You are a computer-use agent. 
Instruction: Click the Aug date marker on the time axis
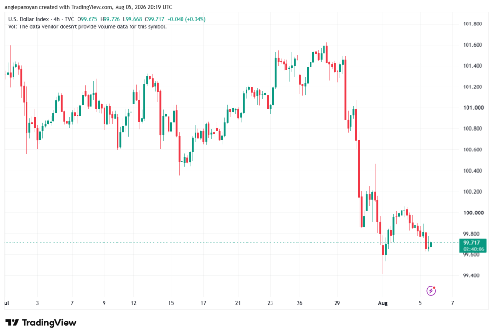tap(383, 303)
